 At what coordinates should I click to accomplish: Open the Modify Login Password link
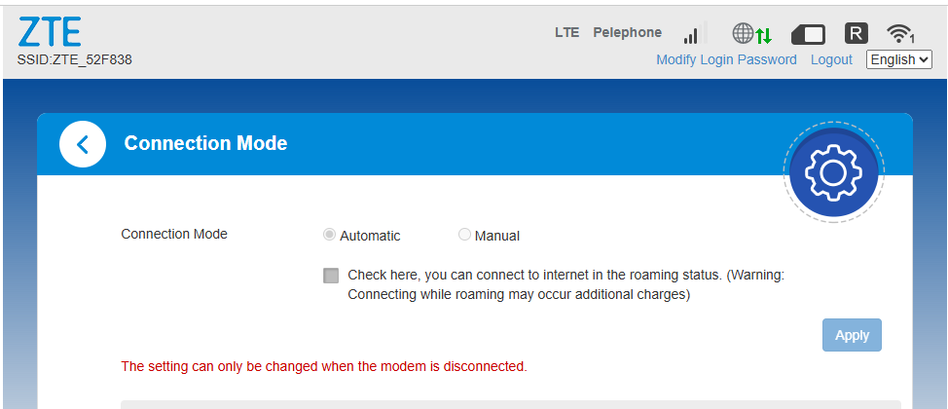tap(726, 59)
